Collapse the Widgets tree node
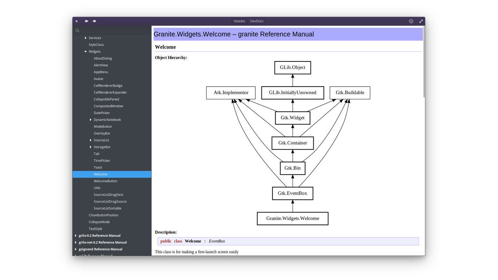This screenshot has width=498, height=280. tap(85, 51)
